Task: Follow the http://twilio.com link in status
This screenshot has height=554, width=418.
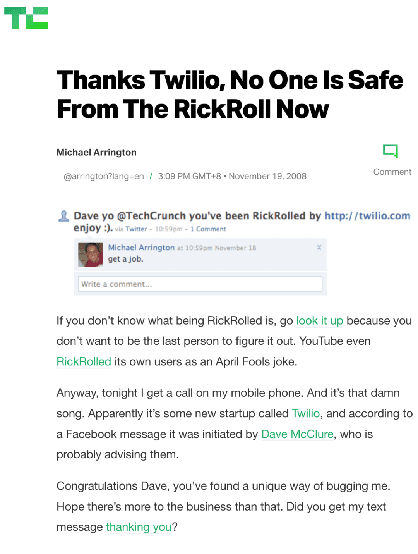Action: (x=367, y=216)
